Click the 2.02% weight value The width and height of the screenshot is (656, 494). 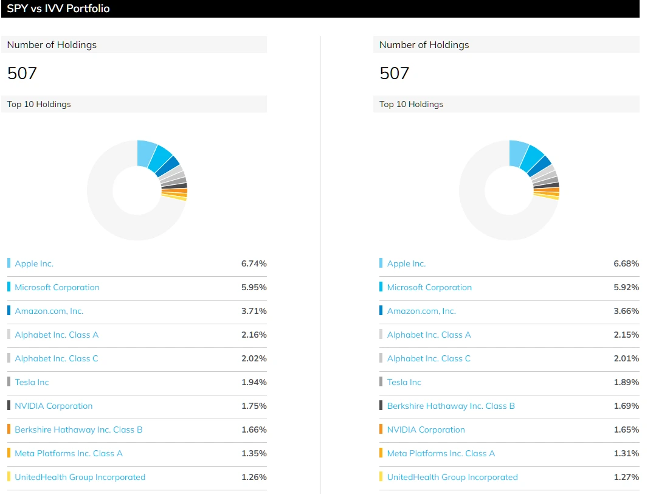coord(254,358)
